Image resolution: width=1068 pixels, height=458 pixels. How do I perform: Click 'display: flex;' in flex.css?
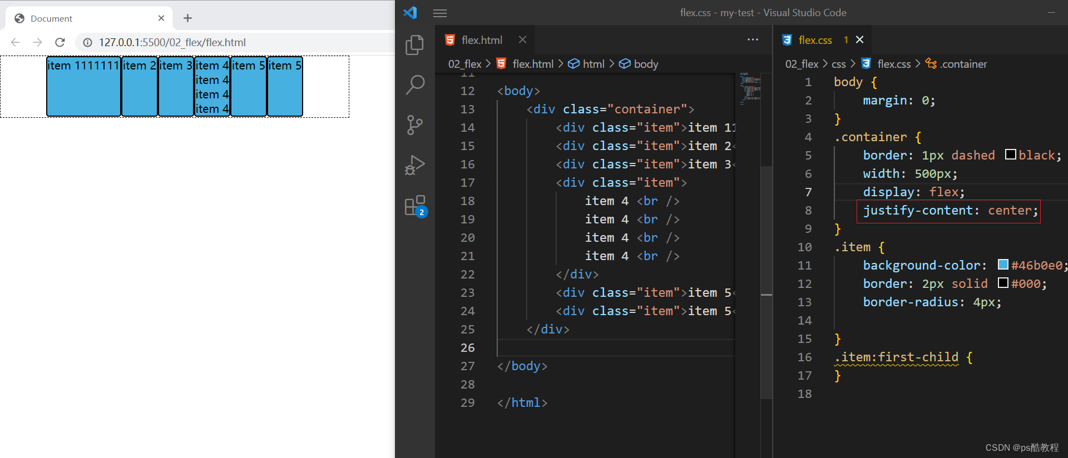click(913, 192)
